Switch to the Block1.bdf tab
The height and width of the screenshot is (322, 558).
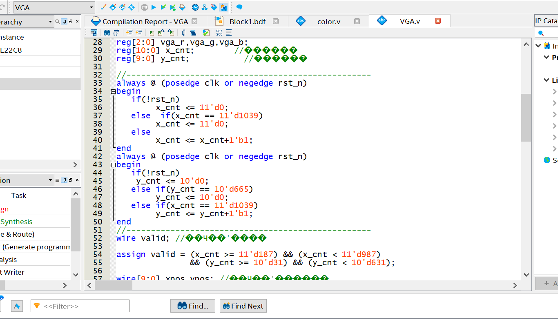248,21
